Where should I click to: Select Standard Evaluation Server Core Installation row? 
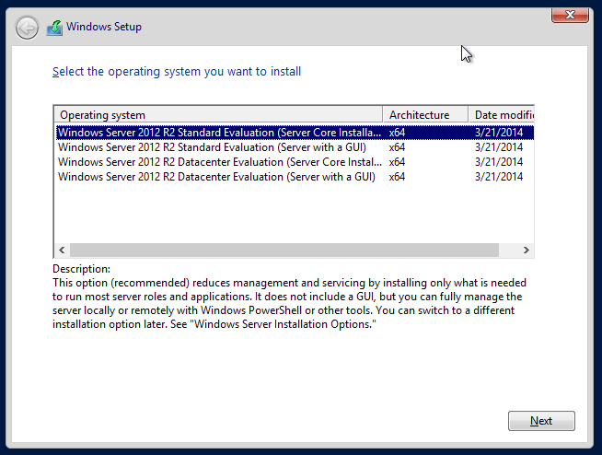tap(219, 133)
